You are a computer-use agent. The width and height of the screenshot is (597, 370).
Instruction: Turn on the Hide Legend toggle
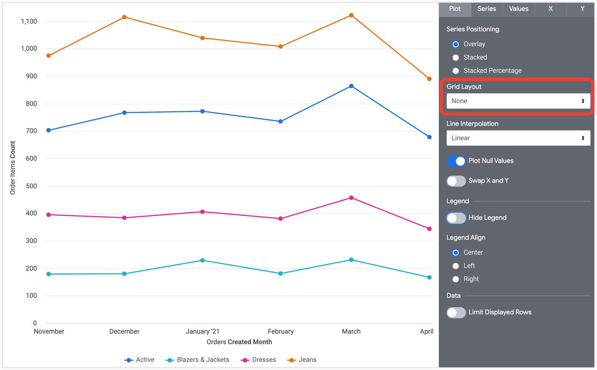[456, 218]
